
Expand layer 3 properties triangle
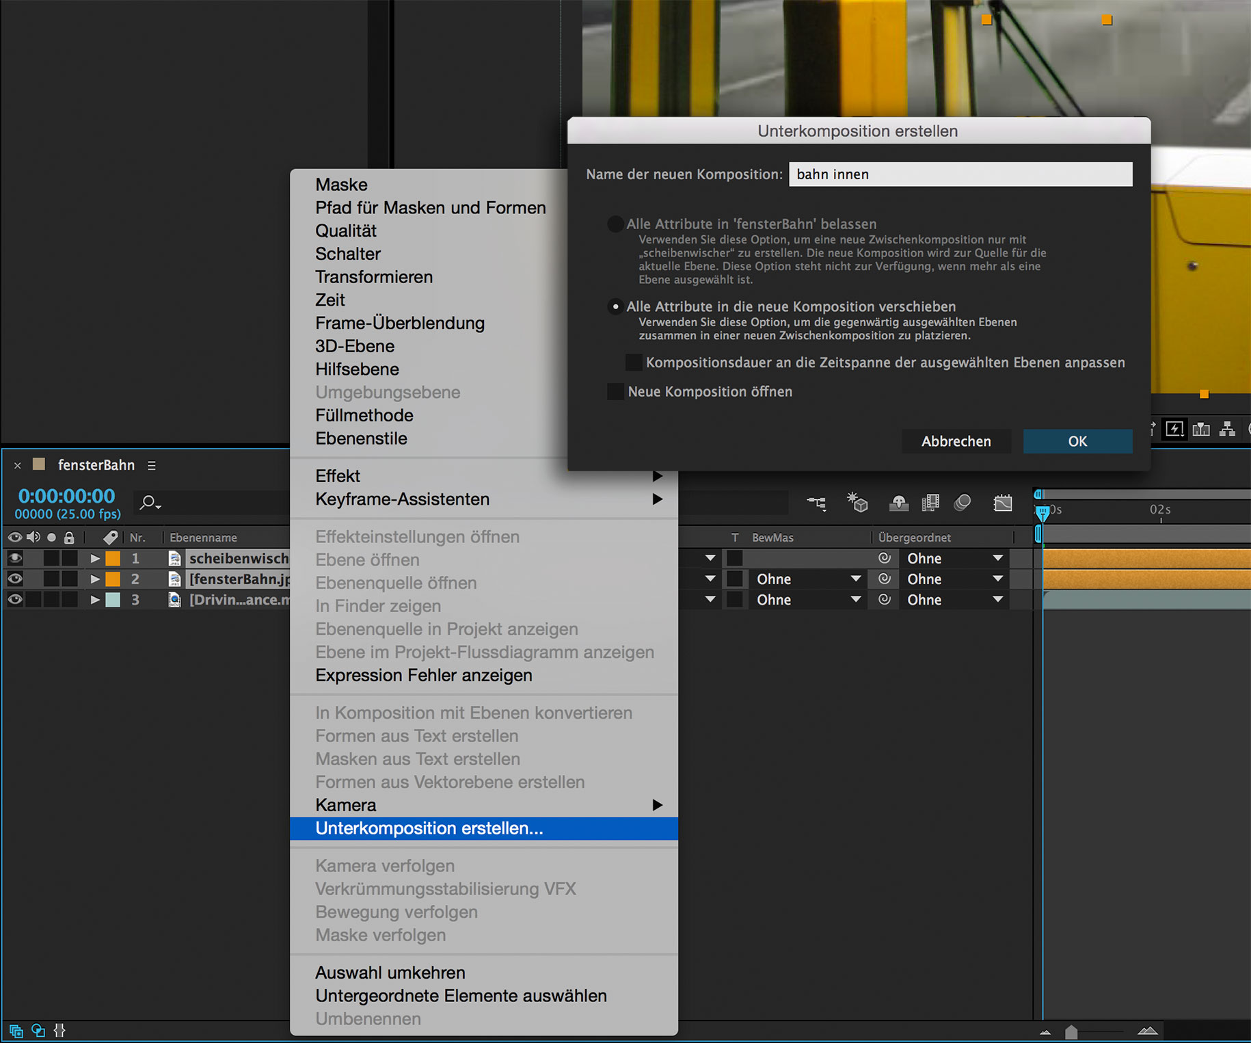(x=95, y=600)
